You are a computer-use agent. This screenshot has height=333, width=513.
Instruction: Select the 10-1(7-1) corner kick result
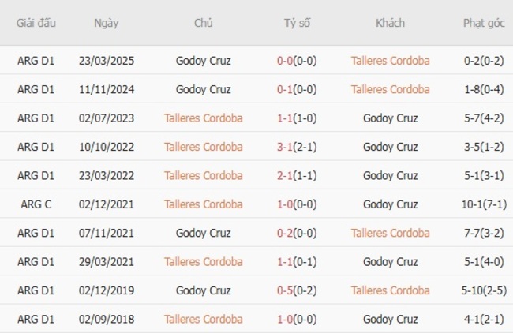484,204
